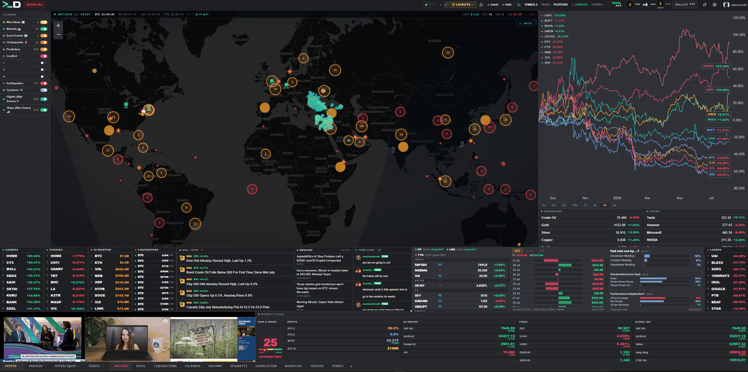Screen dimensions: 748x372
Task: Click the Intel button on the map
Action: pos(526,23)
